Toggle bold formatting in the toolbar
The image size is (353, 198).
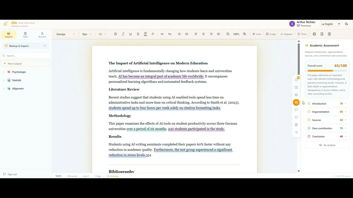(116, 34)
